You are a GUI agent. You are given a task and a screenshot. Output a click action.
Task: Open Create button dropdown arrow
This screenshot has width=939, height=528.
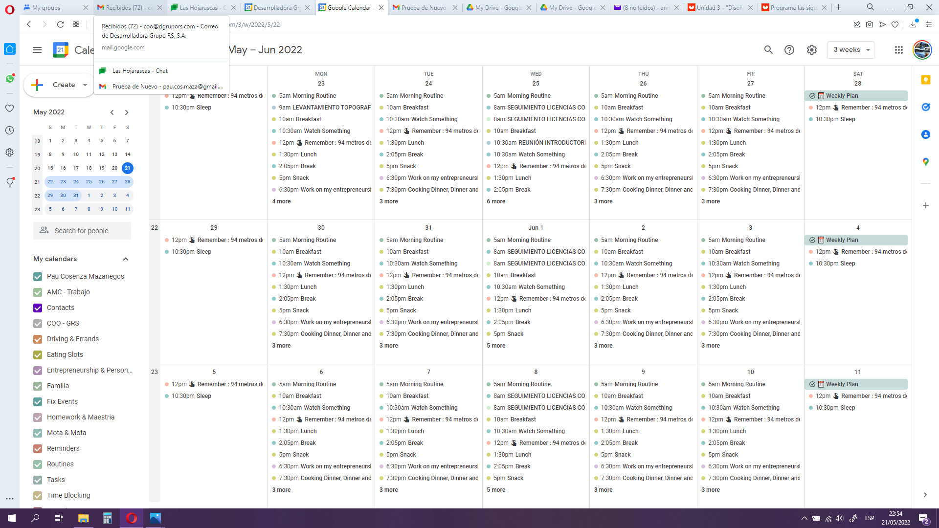point(85,85)
